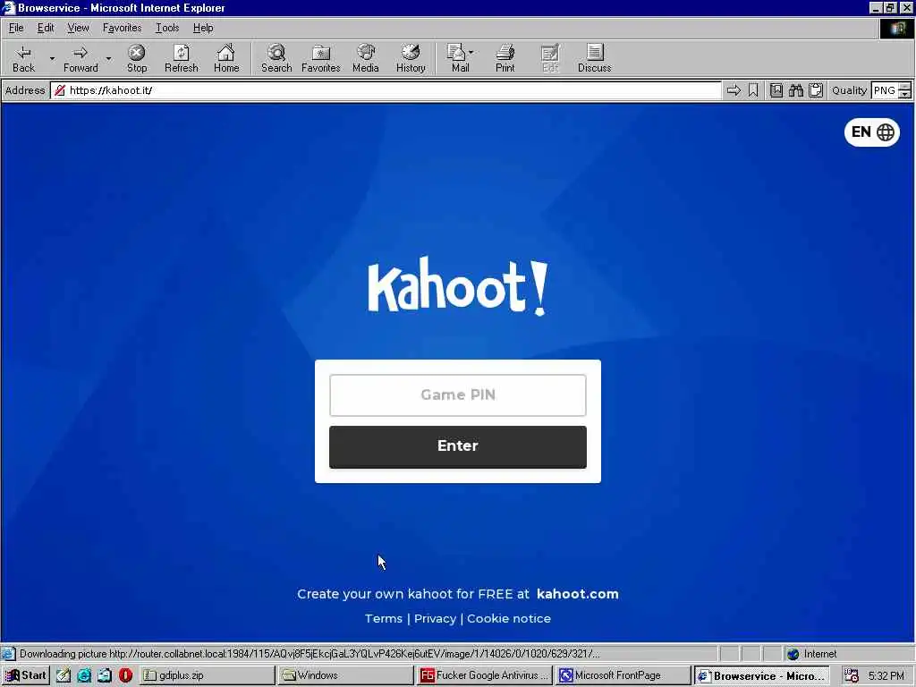
Task: Switch to Microsoft FrontPage taskbar button
Action: point(623,675)
